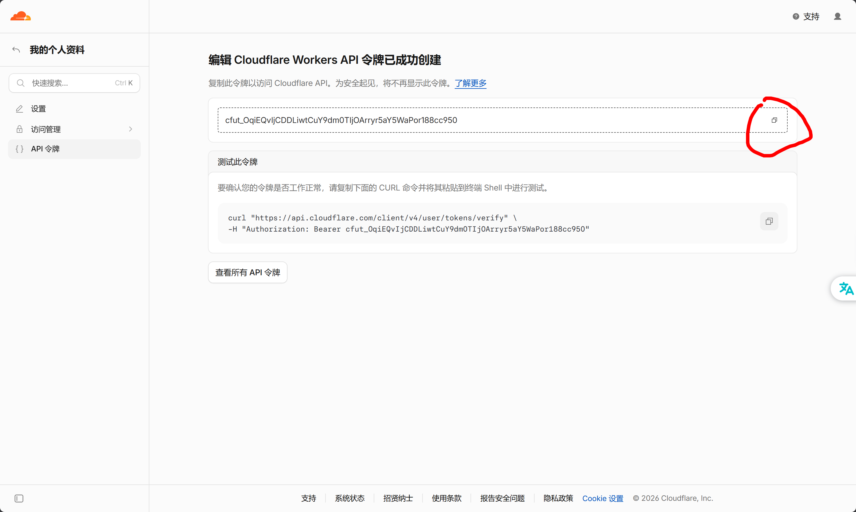Go back using the arrow beside 我的个人资料
Viewport: 856px width, 512px height.
click(x=16, y=50)
